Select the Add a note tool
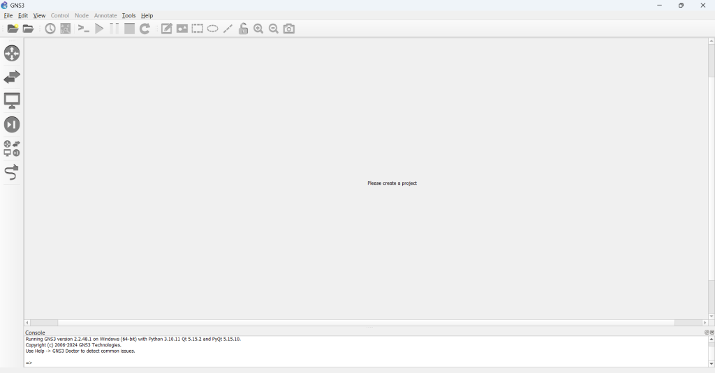 point(167,29)
